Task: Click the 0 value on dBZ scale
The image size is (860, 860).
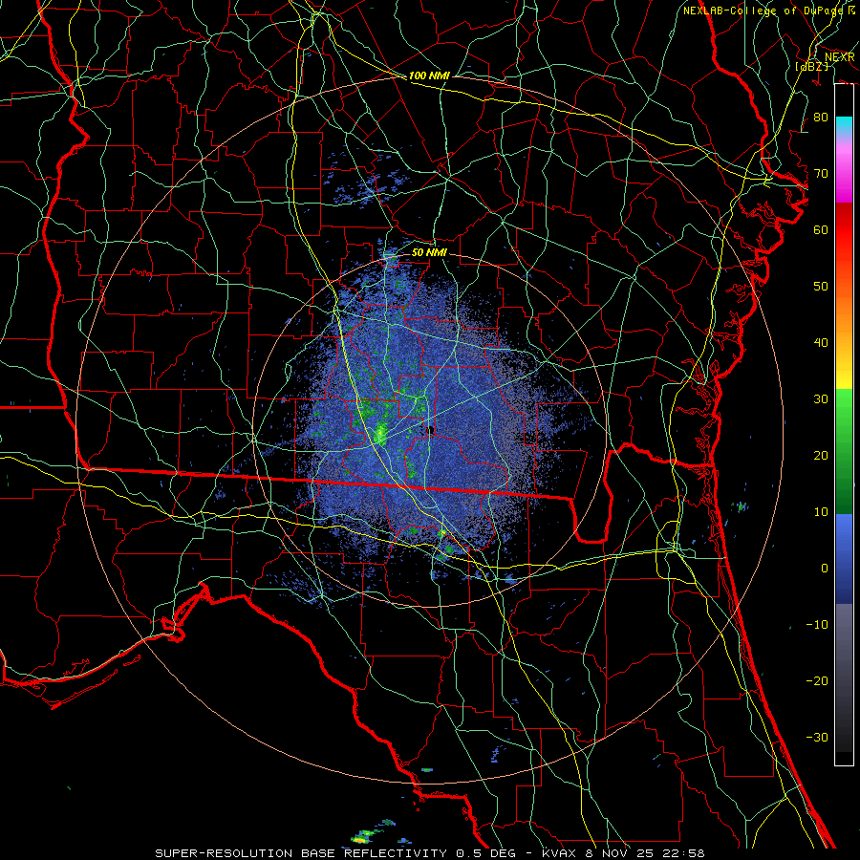Action: pyautogui.click(x=825, y=569)
